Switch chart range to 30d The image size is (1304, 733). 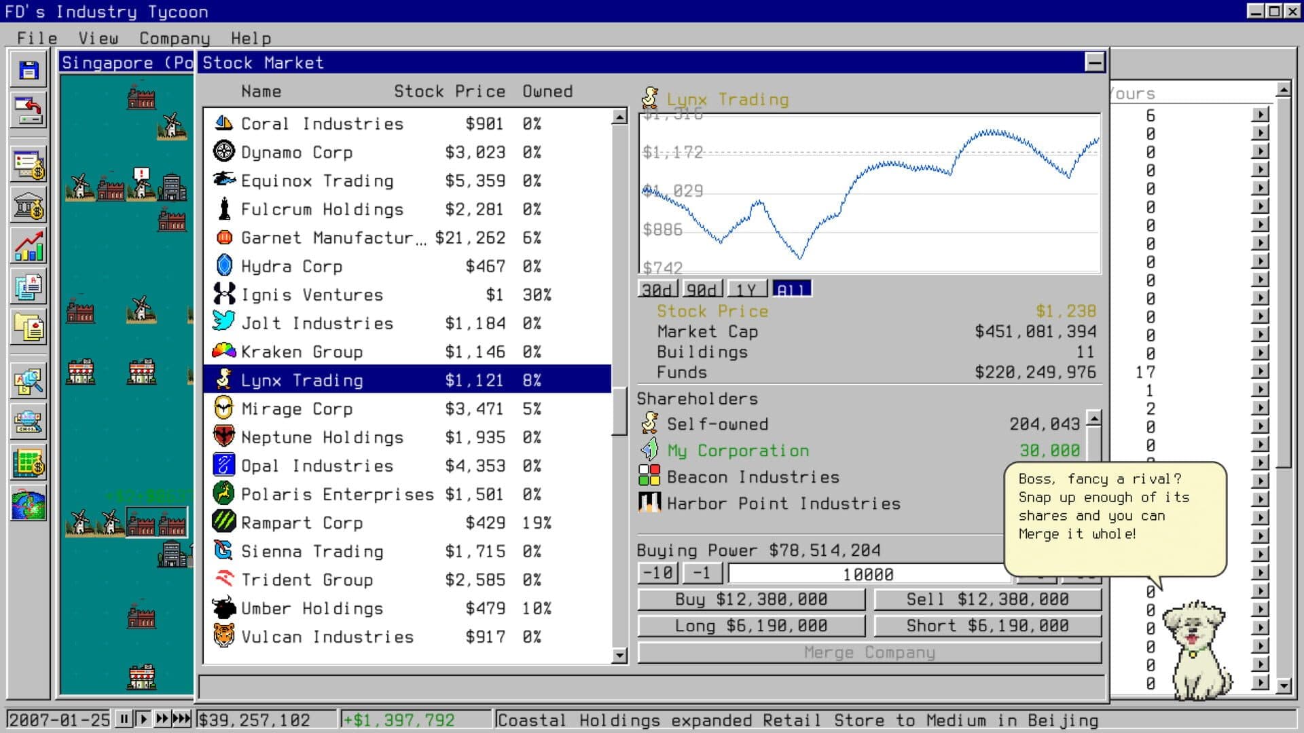click(659, 290)
